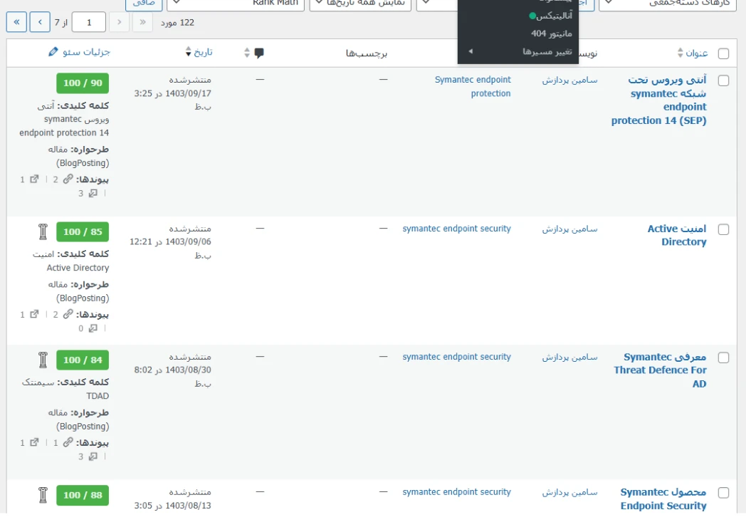Click external links icon in Active Directory row
The width and height of the screenshot is (746, 532).
coord(34,314)
